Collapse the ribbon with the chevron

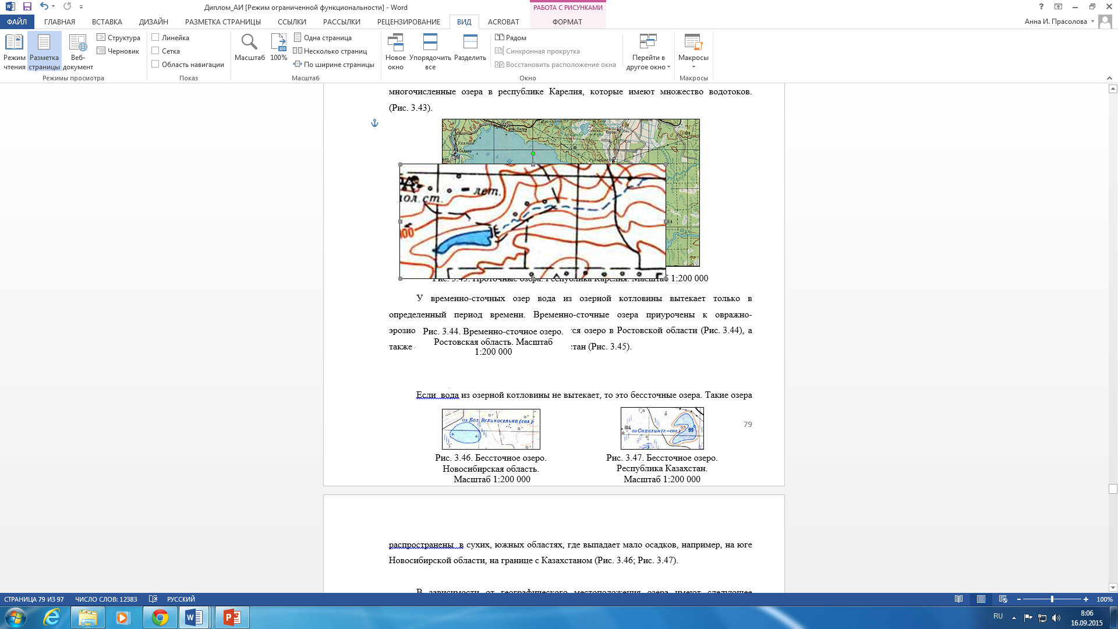click(1109, 78)
